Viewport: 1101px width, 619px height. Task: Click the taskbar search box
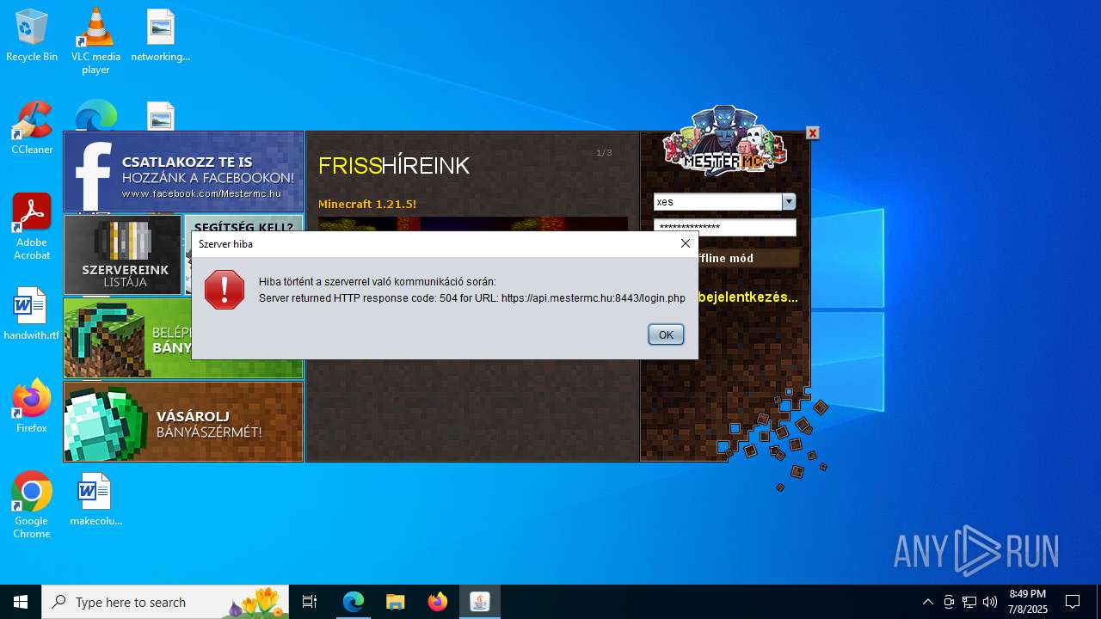point(166,602)
